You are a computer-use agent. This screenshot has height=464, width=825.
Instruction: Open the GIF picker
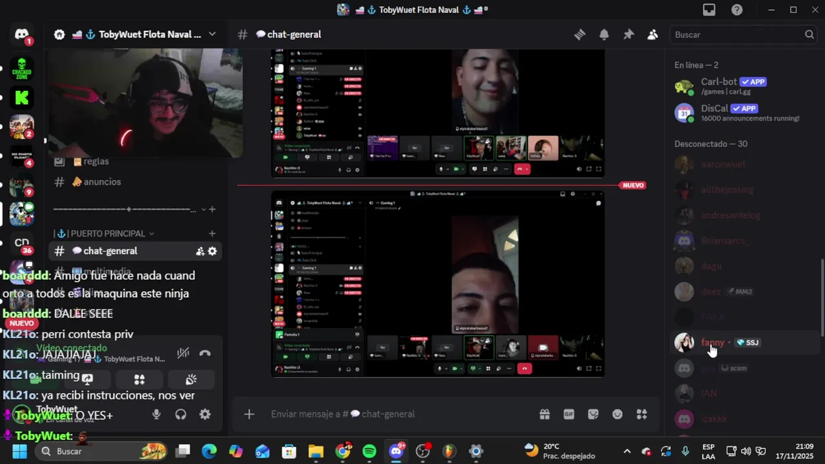(569, 414)
